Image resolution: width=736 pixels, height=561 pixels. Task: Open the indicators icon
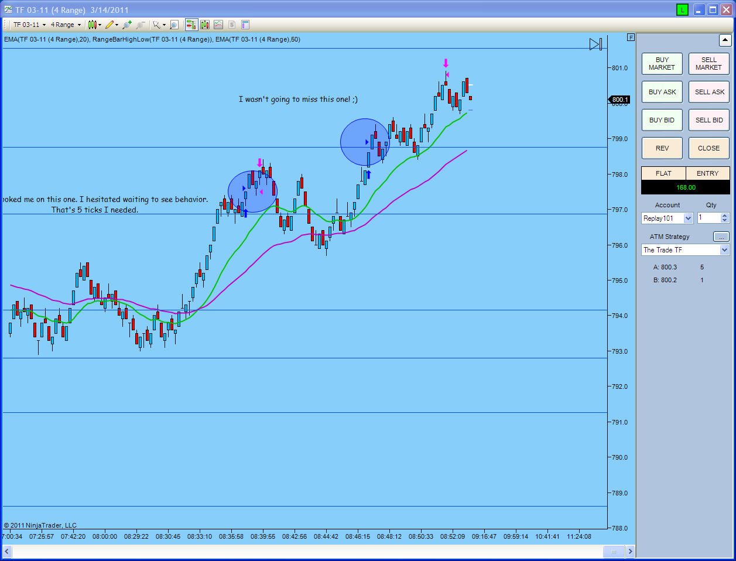218,25
